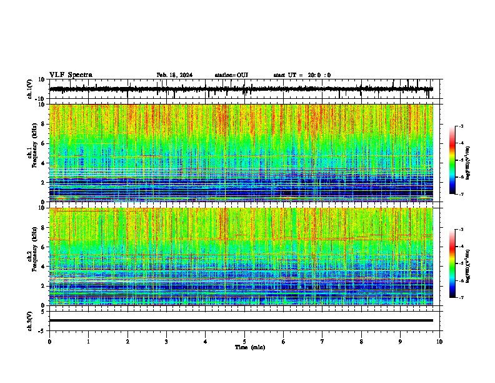The width and height of the screenshot is (495, 383).
Task: Click the ch.1 spectrogram color scale bar
Action: [452, 160]
